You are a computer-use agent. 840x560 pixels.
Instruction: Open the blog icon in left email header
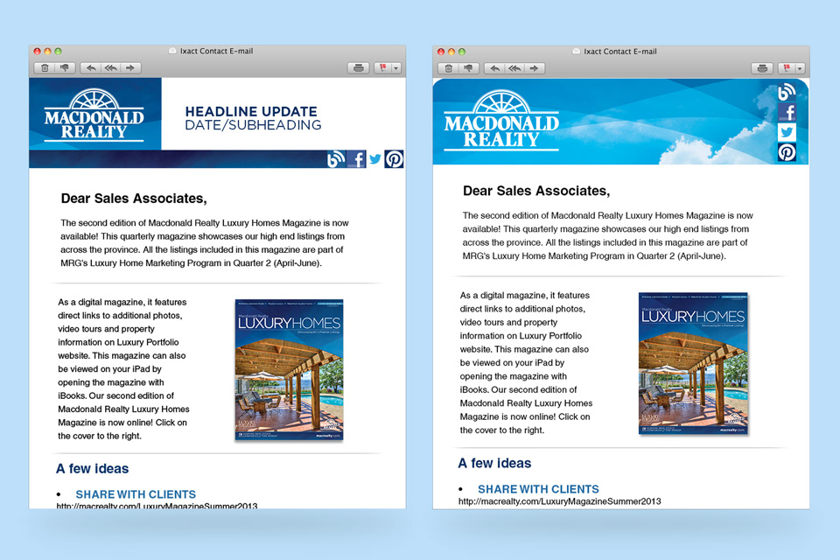pyautogui.click(x=335, y=159)
